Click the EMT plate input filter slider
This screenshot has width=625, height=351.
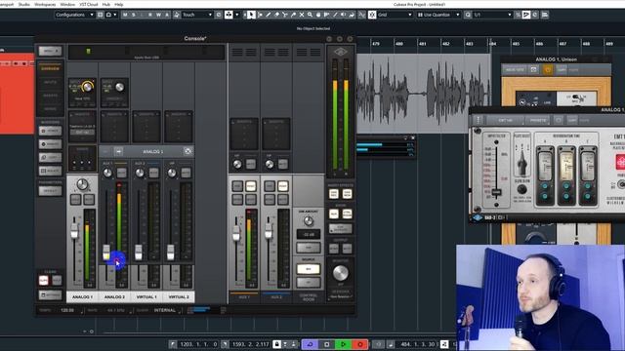496,192
